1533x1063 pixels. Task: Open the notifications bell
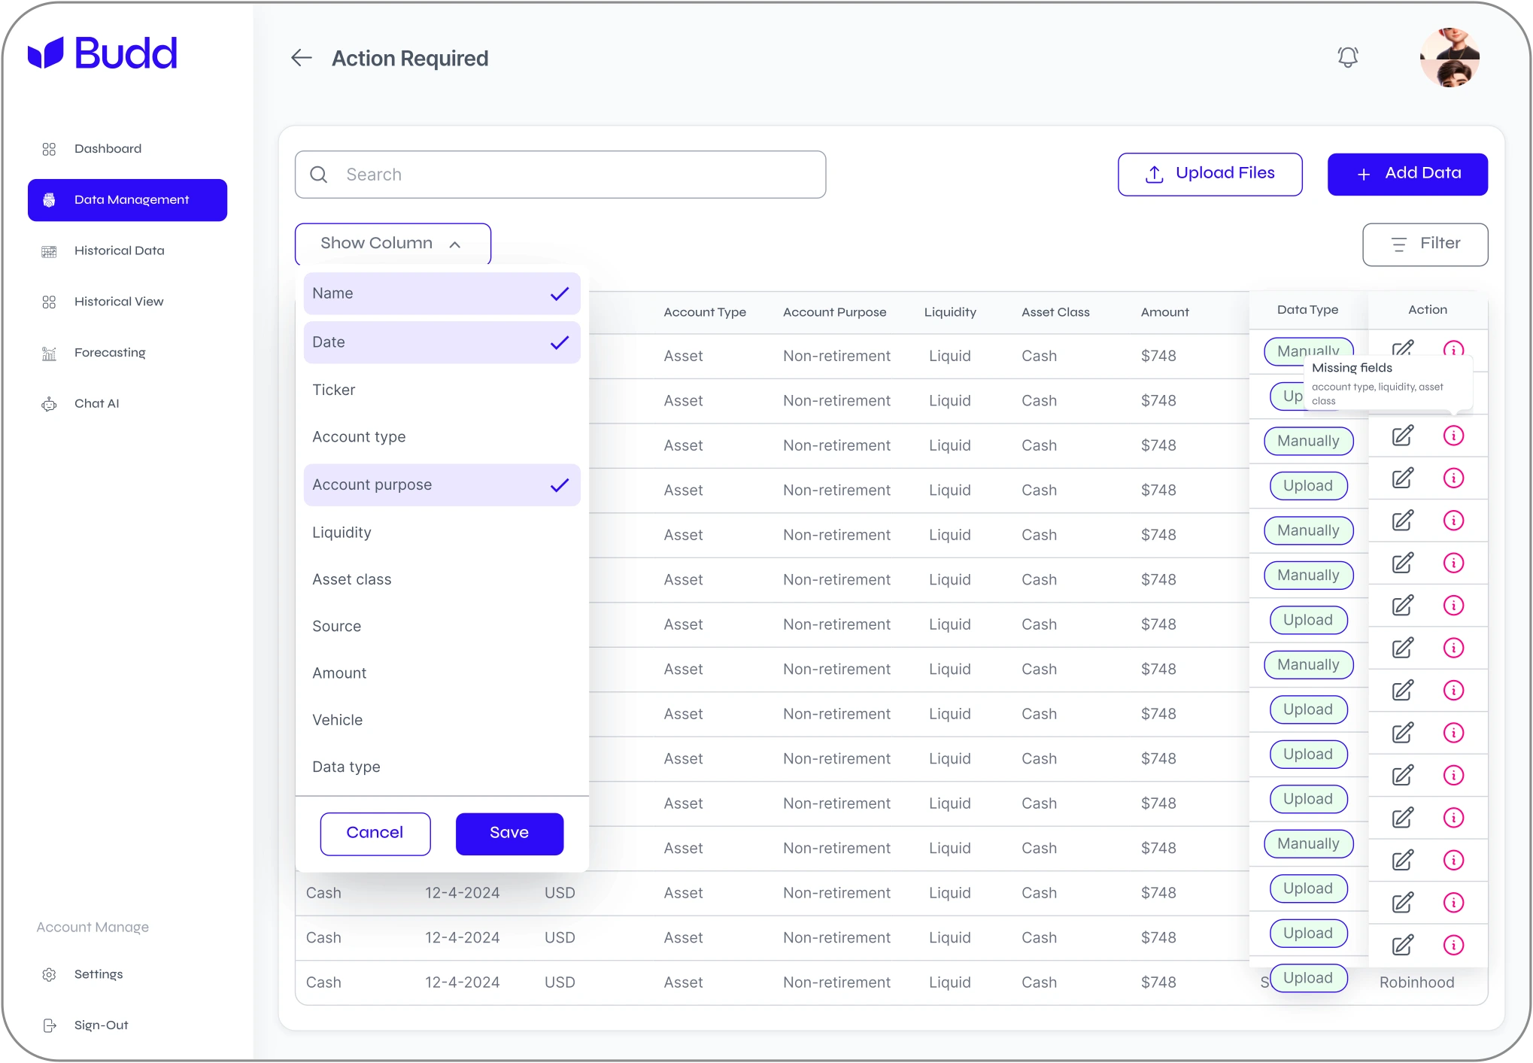(x=1347, y=57)
